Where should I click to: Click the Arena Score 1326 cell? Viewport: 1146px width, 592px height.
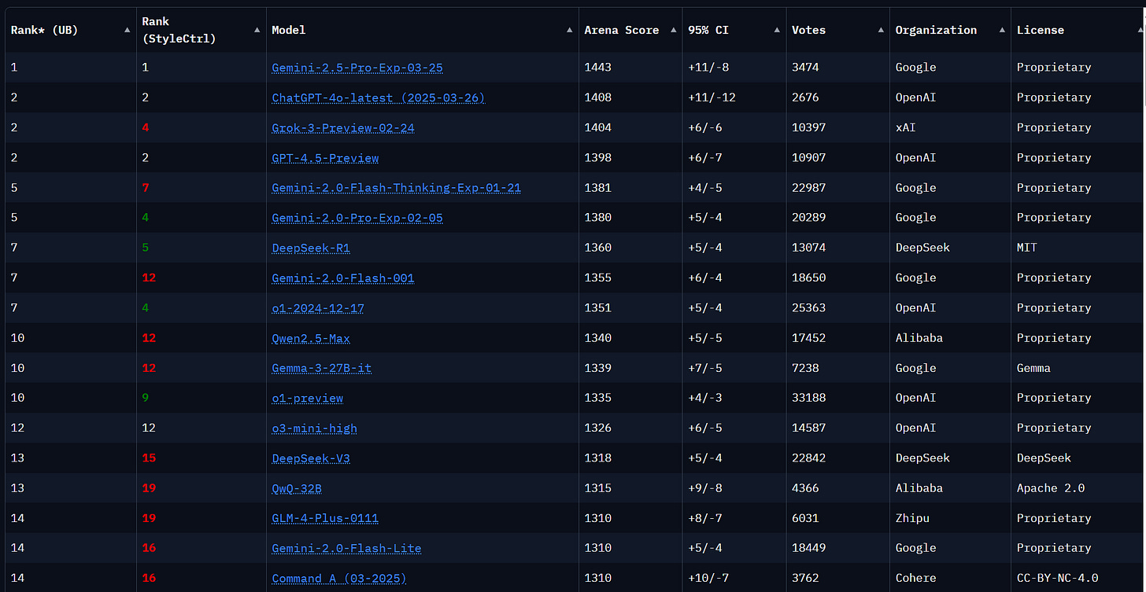pos(597,428)
